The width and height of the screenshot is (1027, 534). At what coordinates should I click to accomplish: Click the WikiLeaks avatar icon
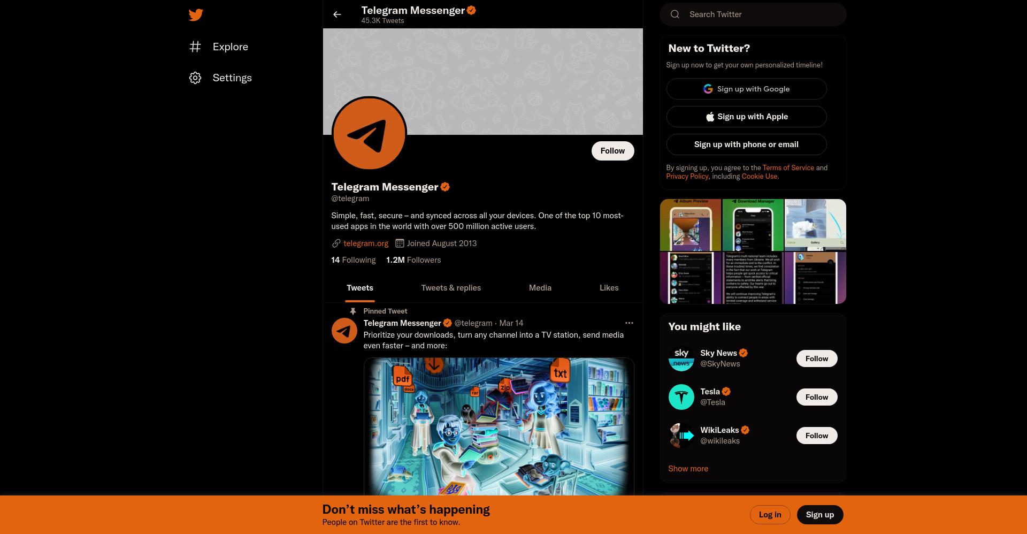(681, 436)
